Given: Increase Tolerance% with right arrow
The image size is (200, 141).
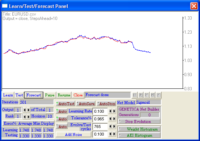Looking at the screenshot, I should coord(114,119).
